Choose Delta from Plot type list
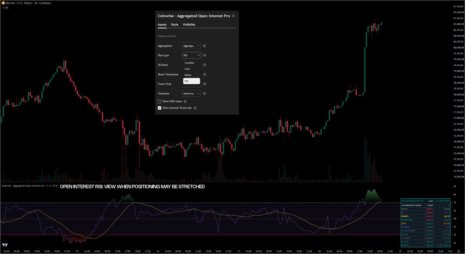Screen dimensions: 465x254 [x=191, y=75]
